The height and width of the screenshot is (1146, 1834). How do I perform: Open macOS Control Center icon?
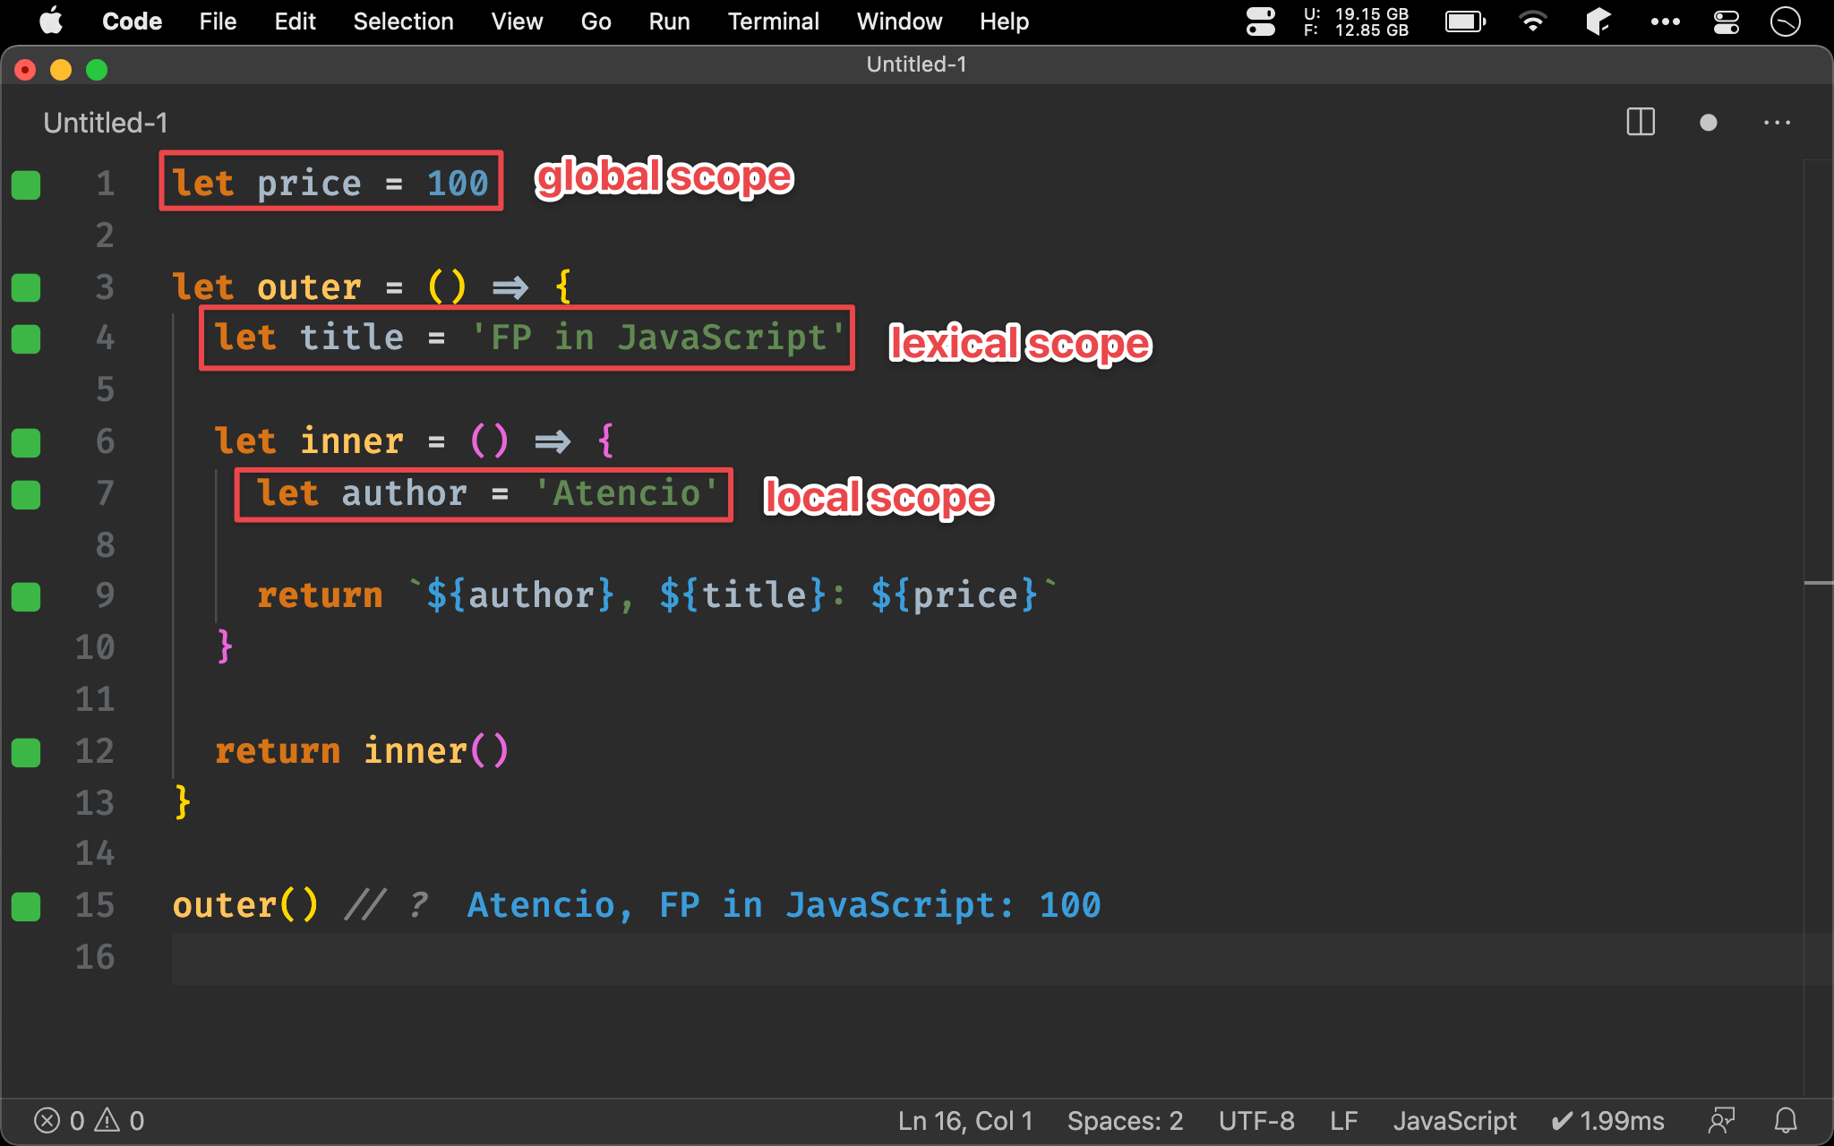(1726, 21)
